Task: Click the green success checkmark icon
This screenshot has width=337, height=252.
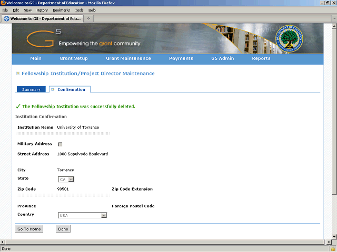Action: point(18,106)
